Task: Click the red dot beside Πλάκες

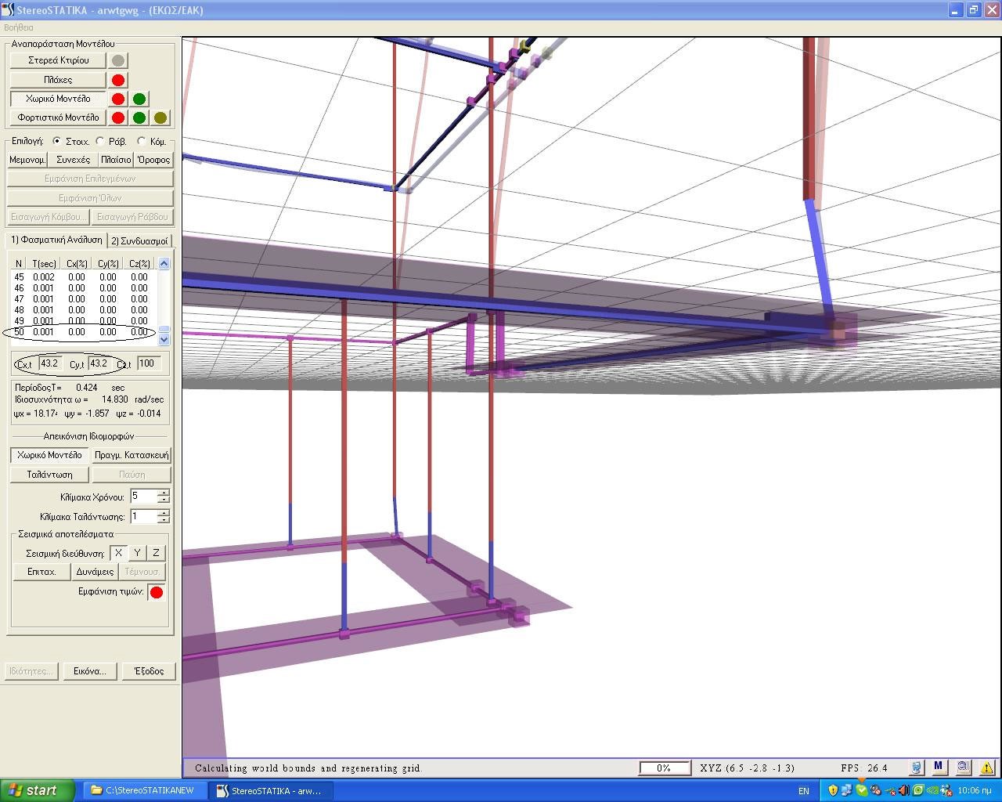Action: click(118, 80)
